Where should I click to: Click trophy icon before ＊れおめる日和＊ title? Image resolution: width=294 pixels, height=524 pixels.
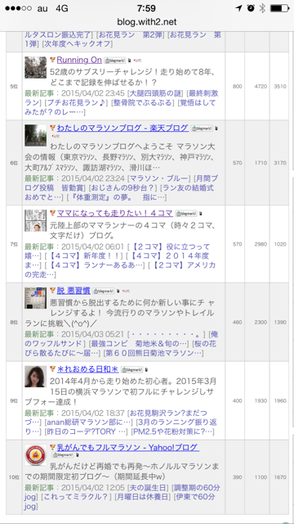(x=52, y=369)
